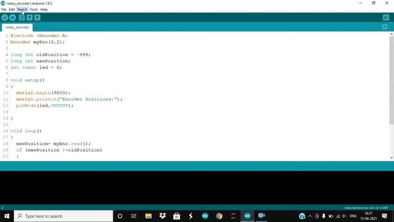Screen dimensions: 394x222
Task: Open Microsoft Store from taskbar
Action: coord(177,216)
